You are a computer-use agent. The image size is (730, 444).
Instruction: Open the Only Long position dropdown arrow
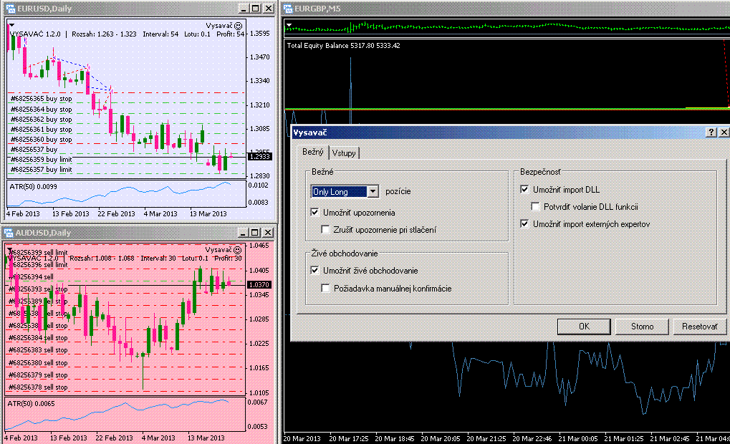point(373,191)
